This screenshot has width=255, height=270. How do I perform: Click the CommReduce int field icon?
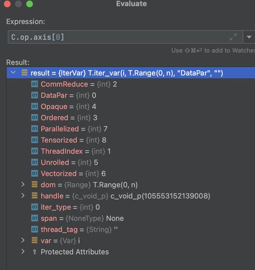pos(34,84)
